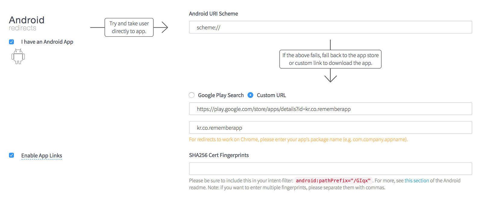Image resolution: width=482 pixels, height=206 pixels.
Task: Click the 'I have an Android App' label
Action: point(47,42)
